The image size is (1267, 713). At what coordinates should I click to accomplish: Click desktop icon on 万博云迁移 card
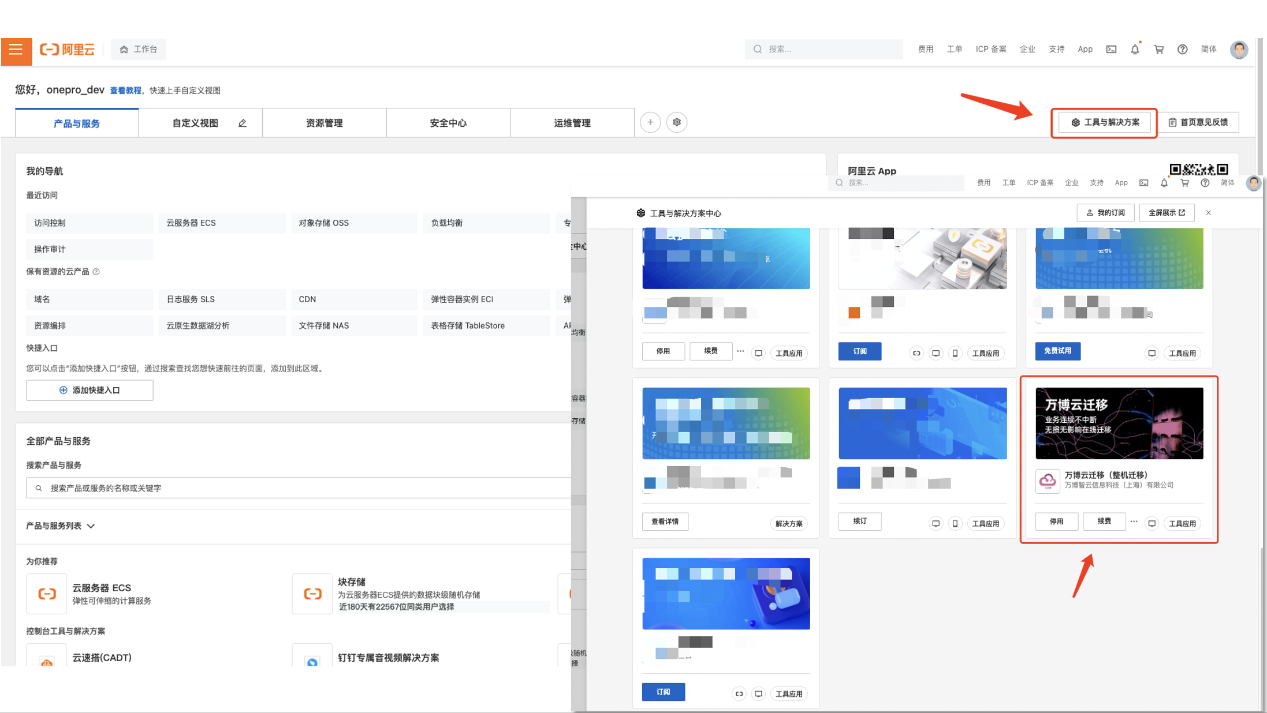click(x=1152, y=524)
